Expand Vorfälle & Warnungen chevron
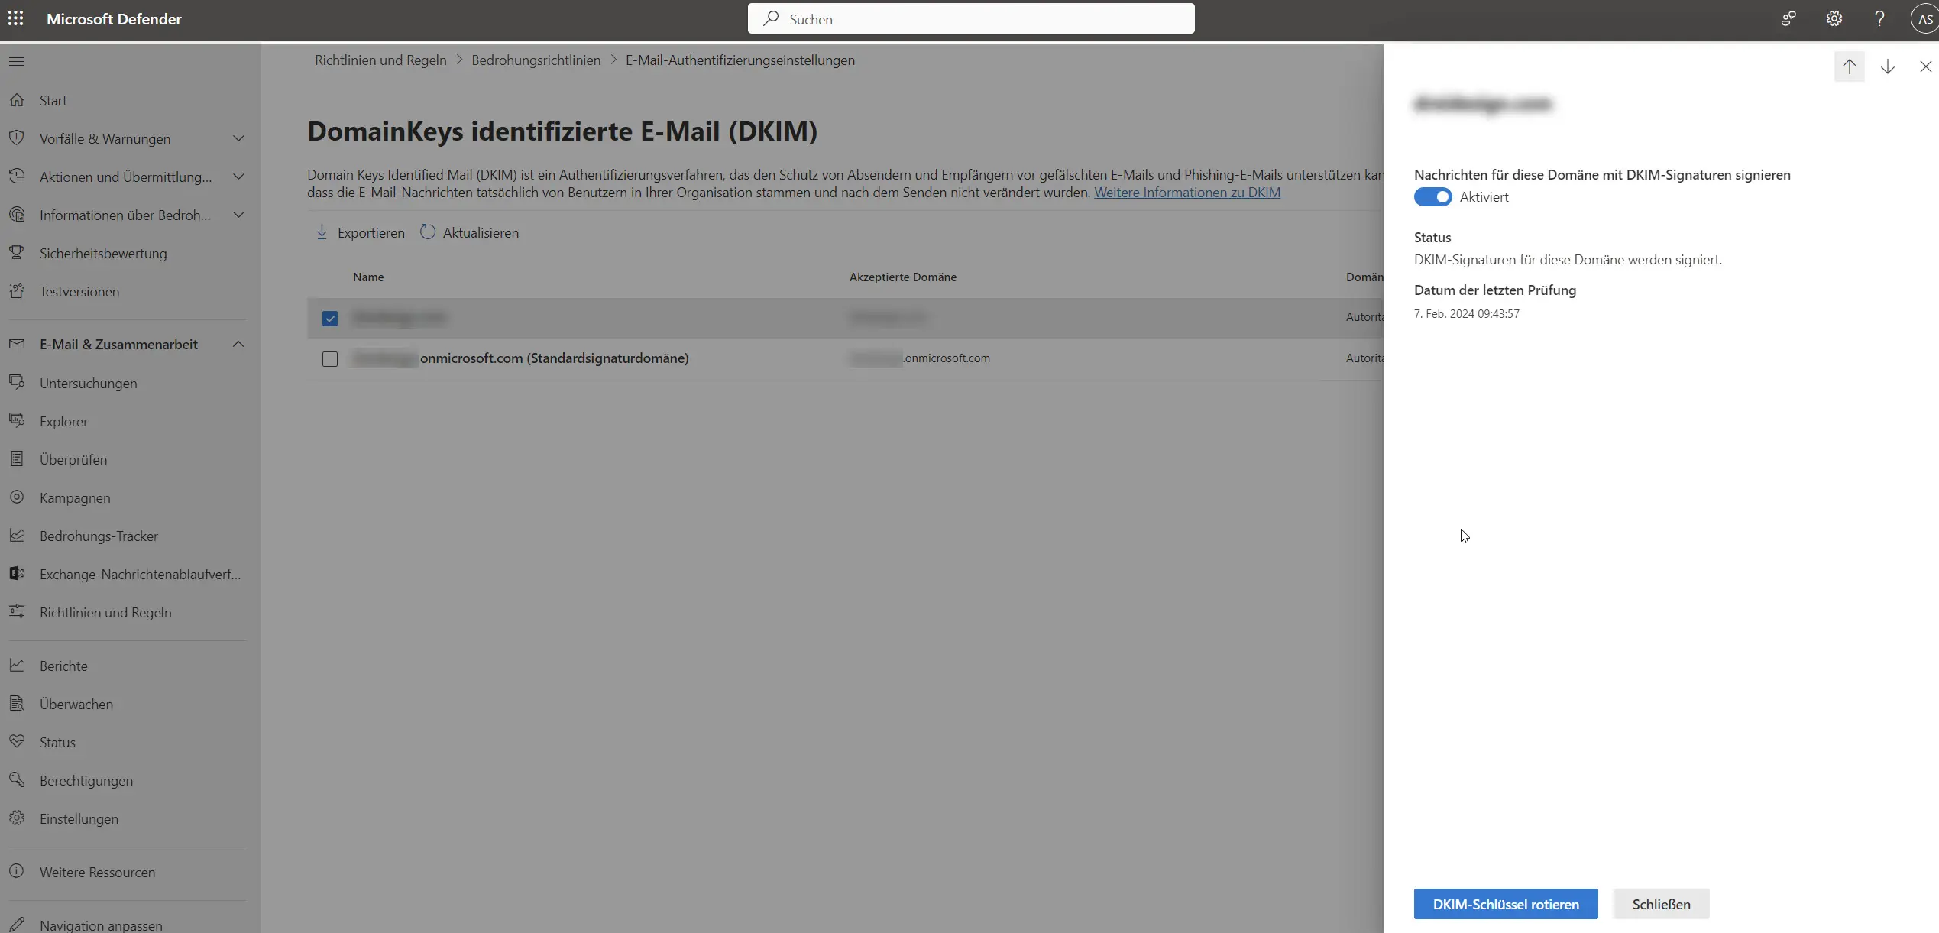Screen dimensions: 1939x933 (x=238, y=138)
